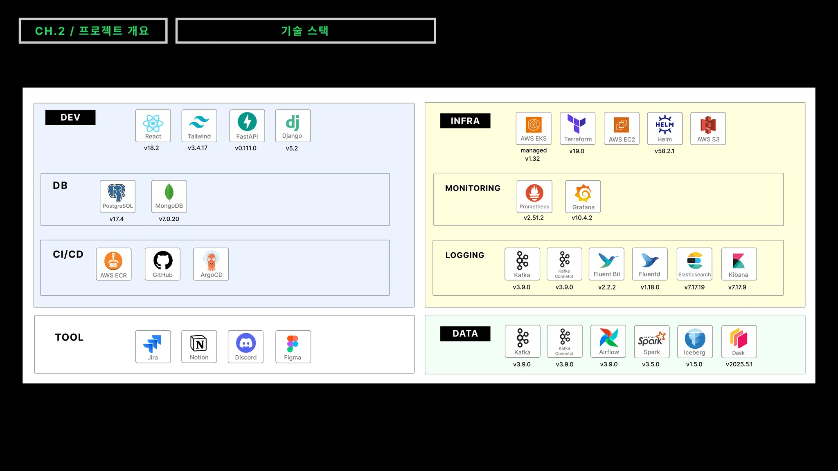Click the Elasticsearch icon
The width and height of the screenshot is (838, 471).
pos(694,264)
